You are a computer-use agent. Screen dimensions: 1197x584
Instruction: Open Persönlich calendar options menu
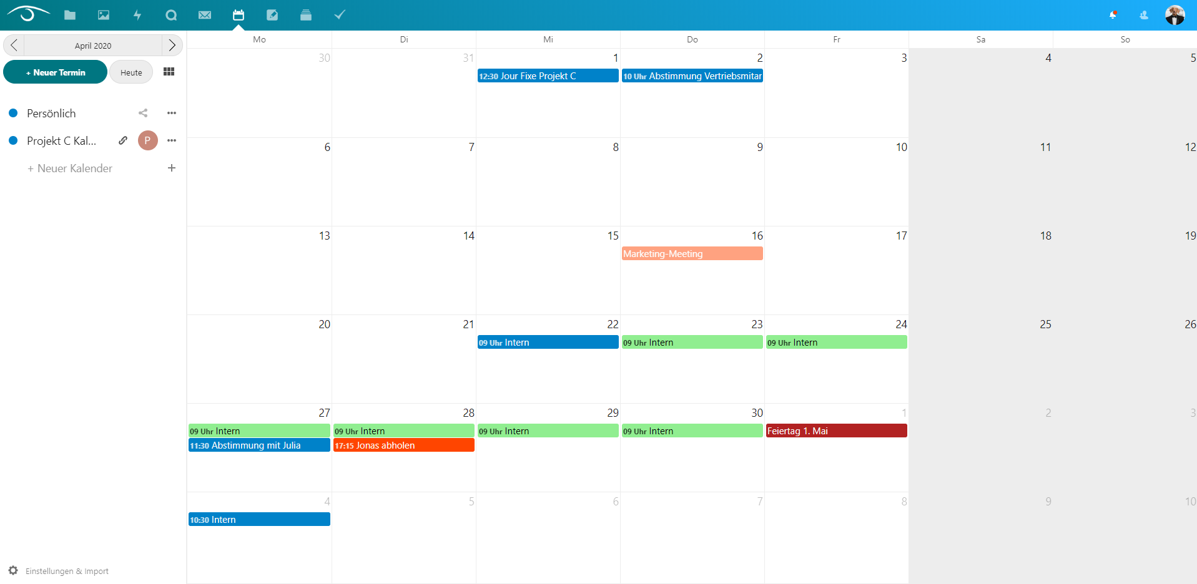coord(172,113)
